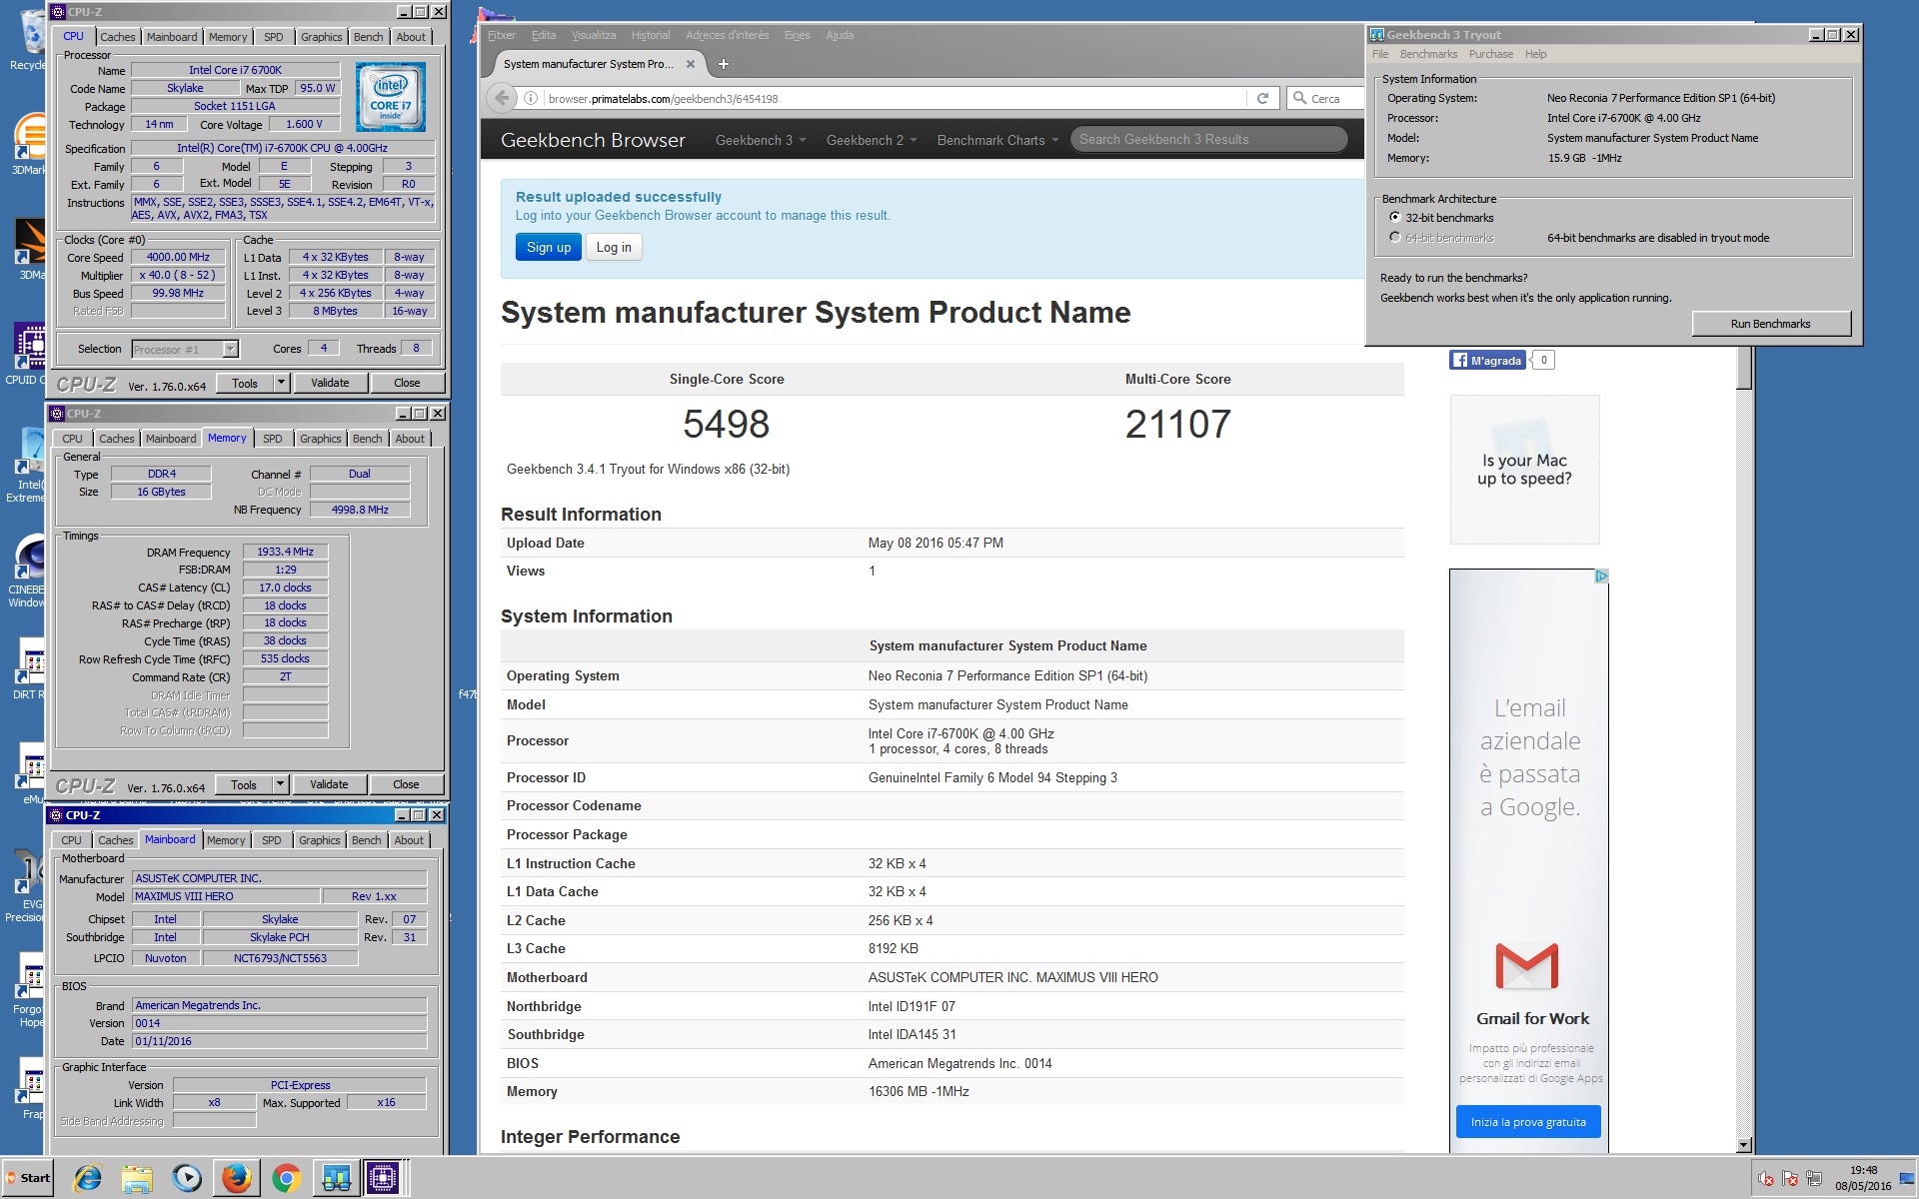
Task: Click the Multi-Core Score value 21107
Action: click(x=1177, y=425)
